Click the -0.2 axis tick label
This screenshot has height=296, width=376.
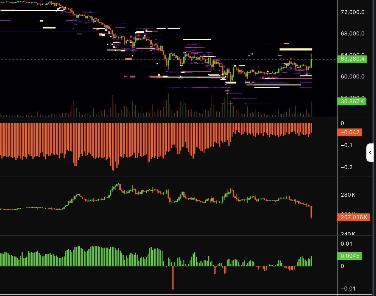(x=347, y=167)
